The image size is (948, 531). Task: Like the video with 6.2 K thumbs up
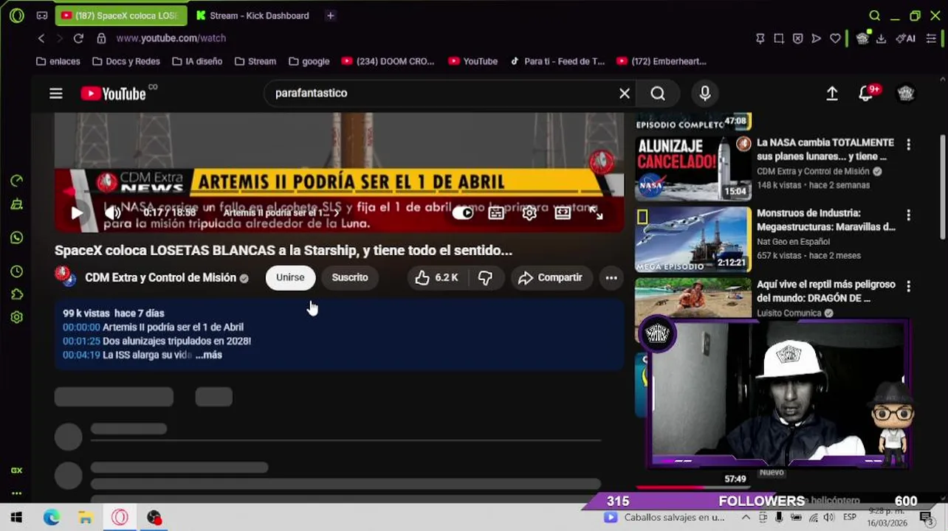(437, 277)
